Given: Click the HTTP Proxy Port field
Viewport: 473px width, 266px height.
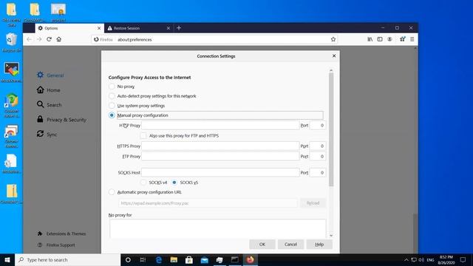Looking at the screenshot, I should pos(317,125).
